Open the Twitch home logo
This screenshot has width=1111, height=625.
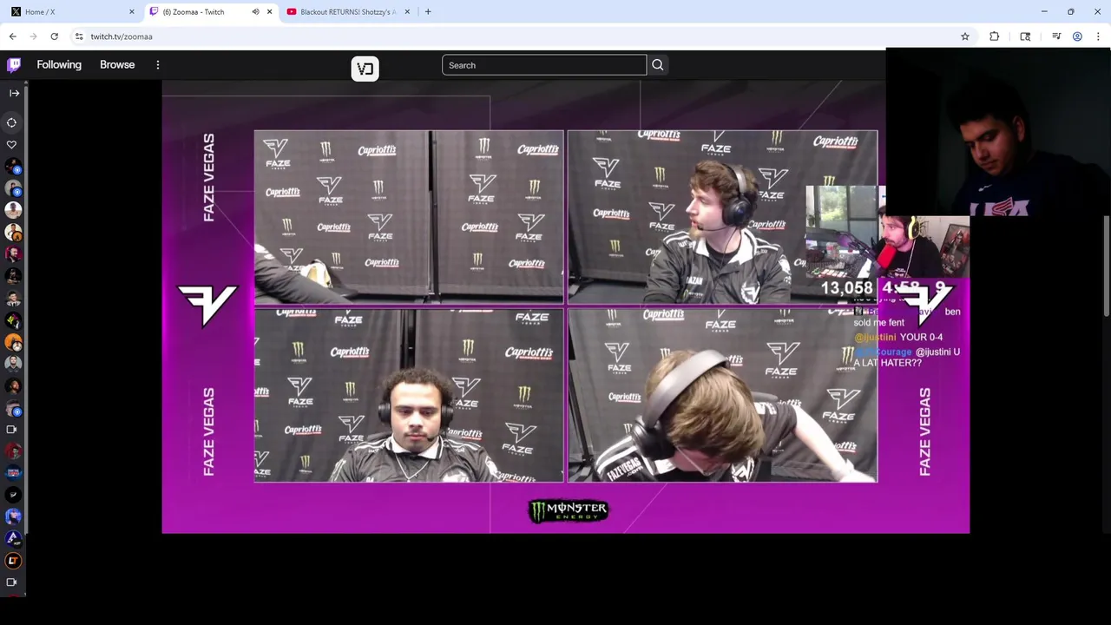pos(14,65)
